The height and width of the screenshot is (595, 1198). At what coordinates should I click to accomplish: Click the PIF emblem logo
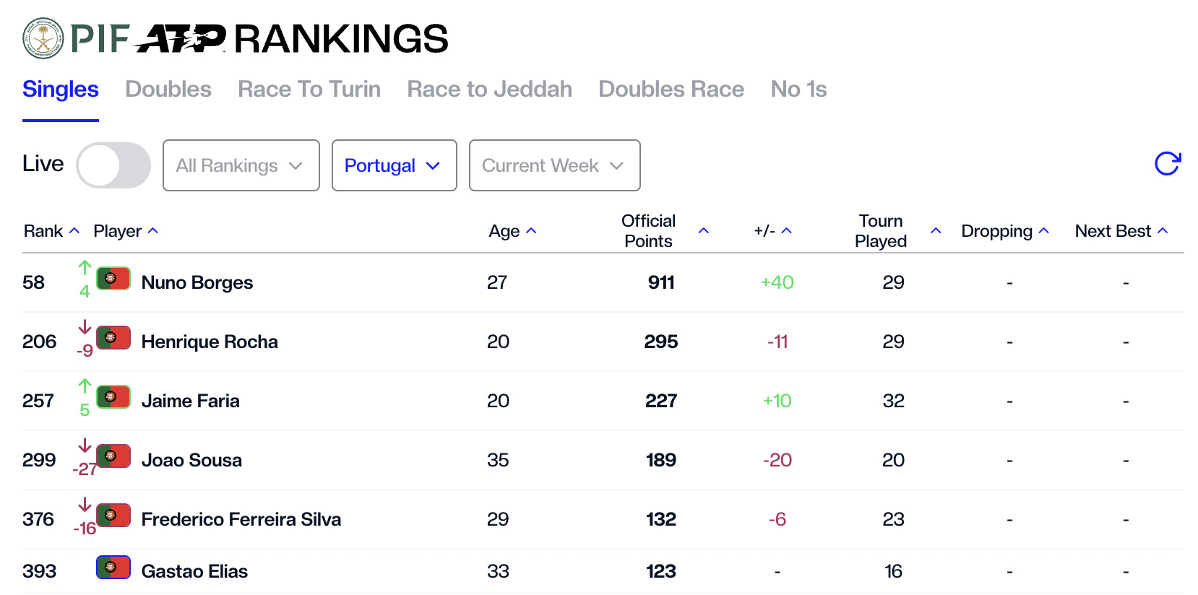click(43, 38)
